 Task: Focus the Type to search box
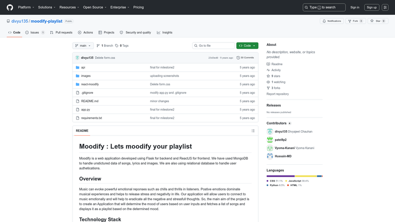point(324,7)
